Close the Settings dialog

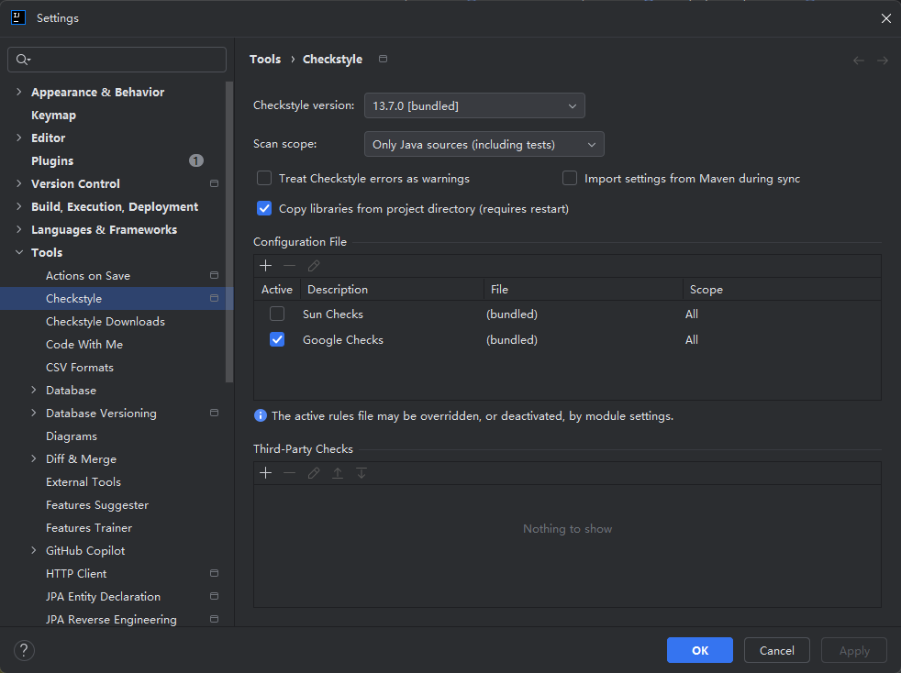point(886,18)
